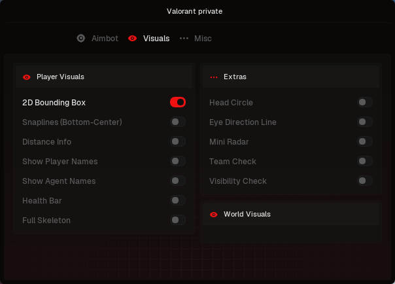
Task: Enable the Eye Direction Line toggle
Action: [365, 122]
